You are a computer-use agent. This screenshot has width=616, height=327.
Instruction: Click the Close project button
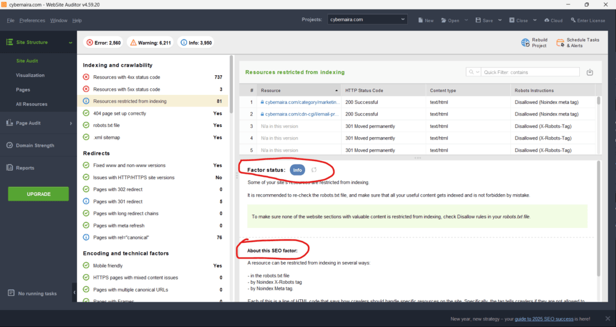click(519, 20)
